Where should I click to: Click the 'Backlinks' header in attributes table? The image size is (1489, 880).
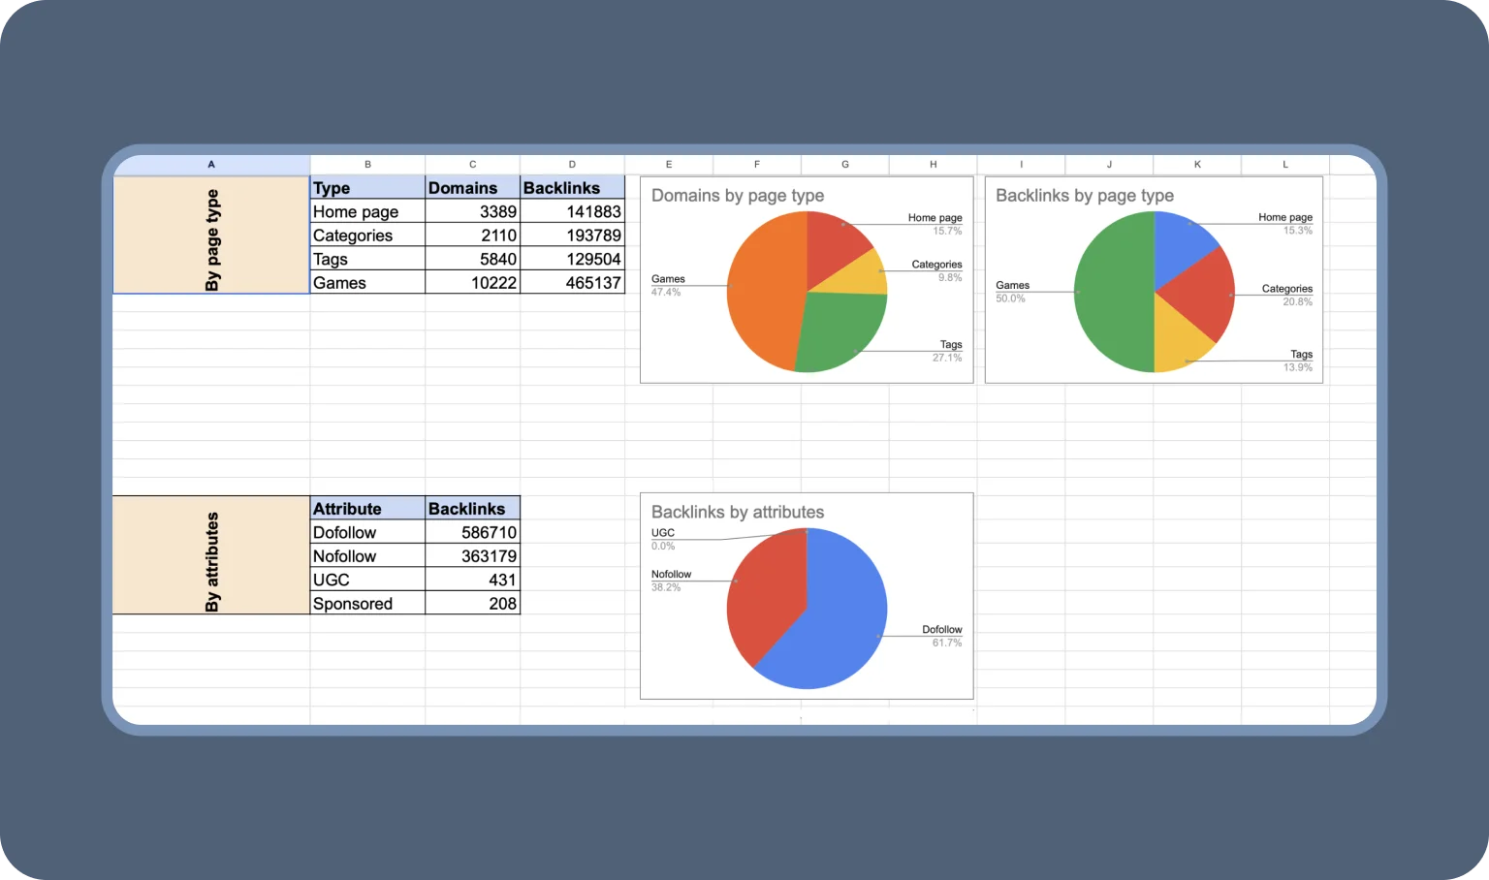[472, 508]
